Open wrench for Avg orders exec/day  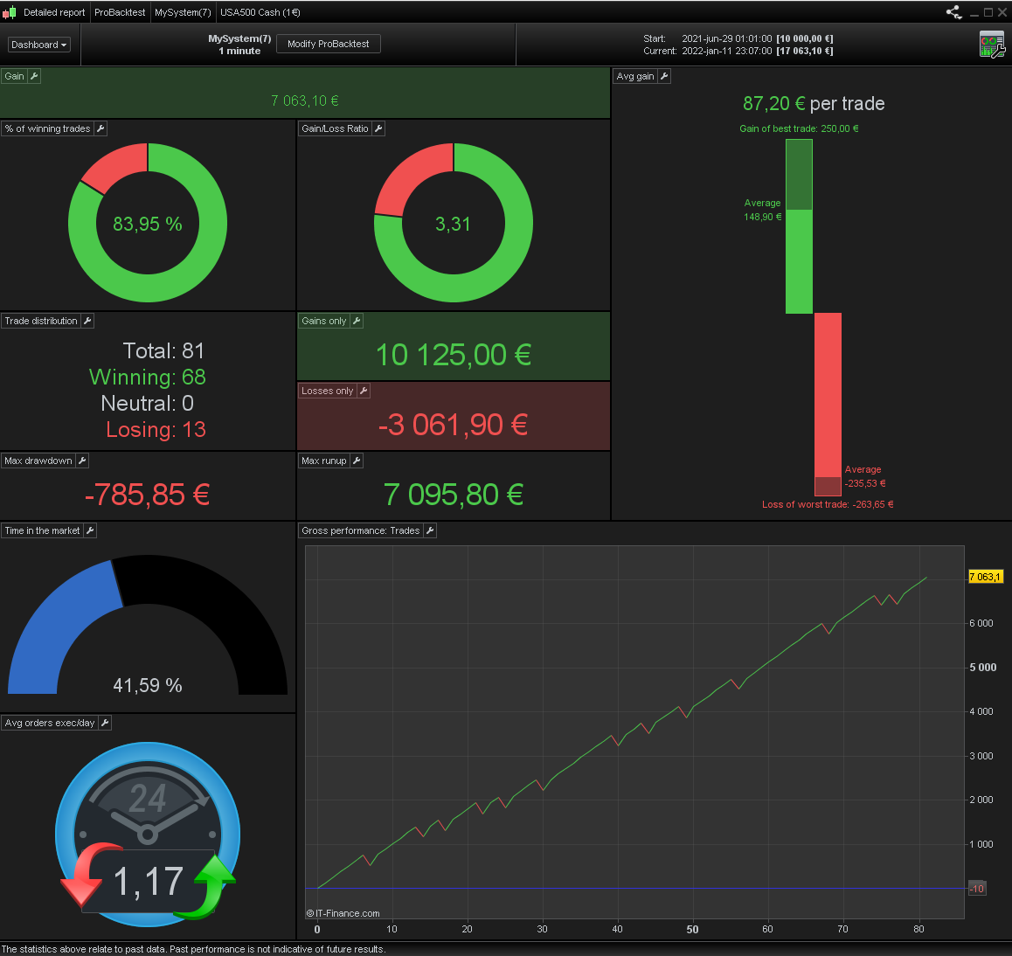[x=105, y=723]
